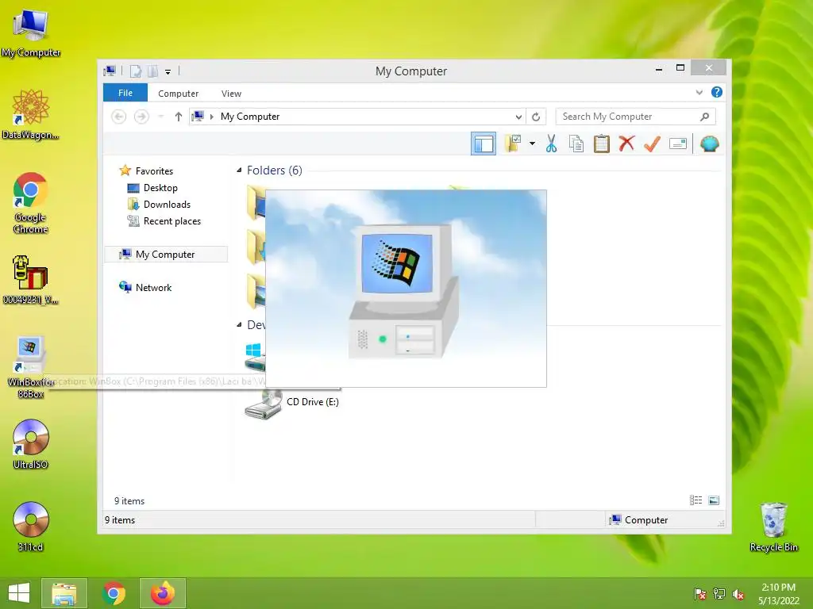
Task: Click the network tray icon
Action: [x=719, y=594]
